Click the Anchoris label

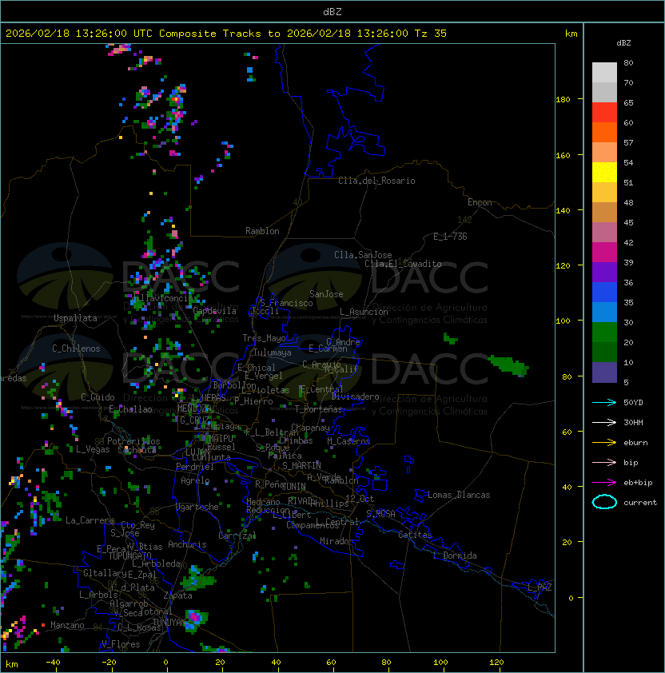(x=187, y=544)
